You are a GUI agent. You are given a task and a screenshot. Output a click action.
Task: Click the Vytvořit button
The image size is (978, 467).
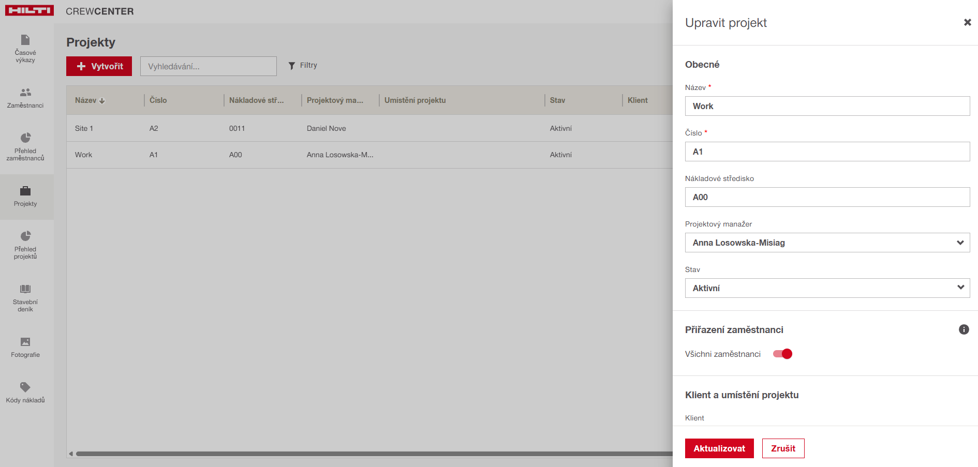click(99, 66)
